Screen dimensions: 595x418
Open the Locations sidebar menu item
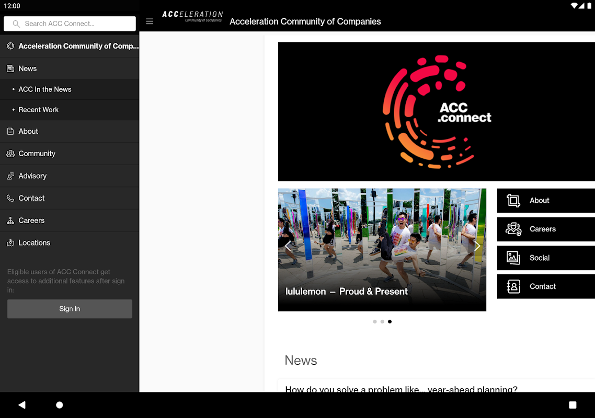(x=70, y=243)
